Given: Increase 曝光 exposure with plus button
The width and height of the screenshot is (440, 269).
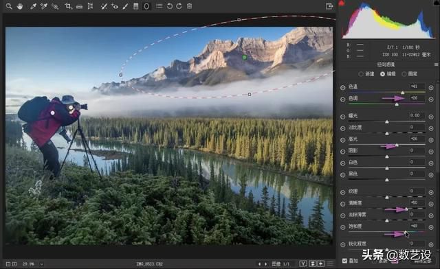Looking at the screenshot, I should (x=431, y=117).
